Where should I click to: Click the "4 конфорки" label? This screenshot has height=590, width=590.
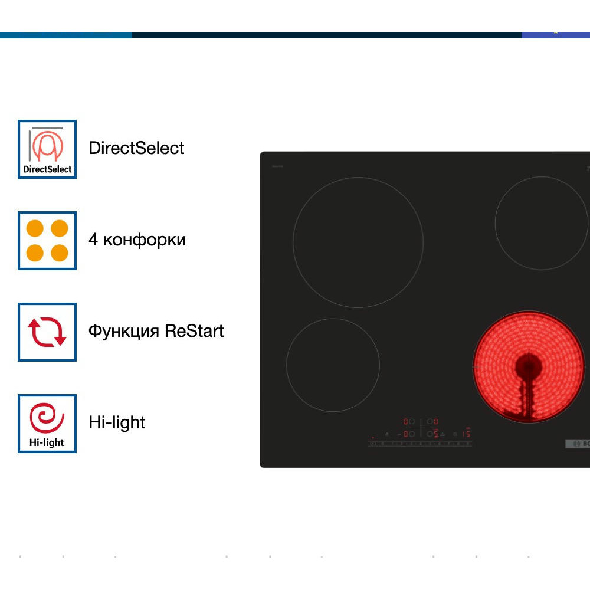pos(137,240)
